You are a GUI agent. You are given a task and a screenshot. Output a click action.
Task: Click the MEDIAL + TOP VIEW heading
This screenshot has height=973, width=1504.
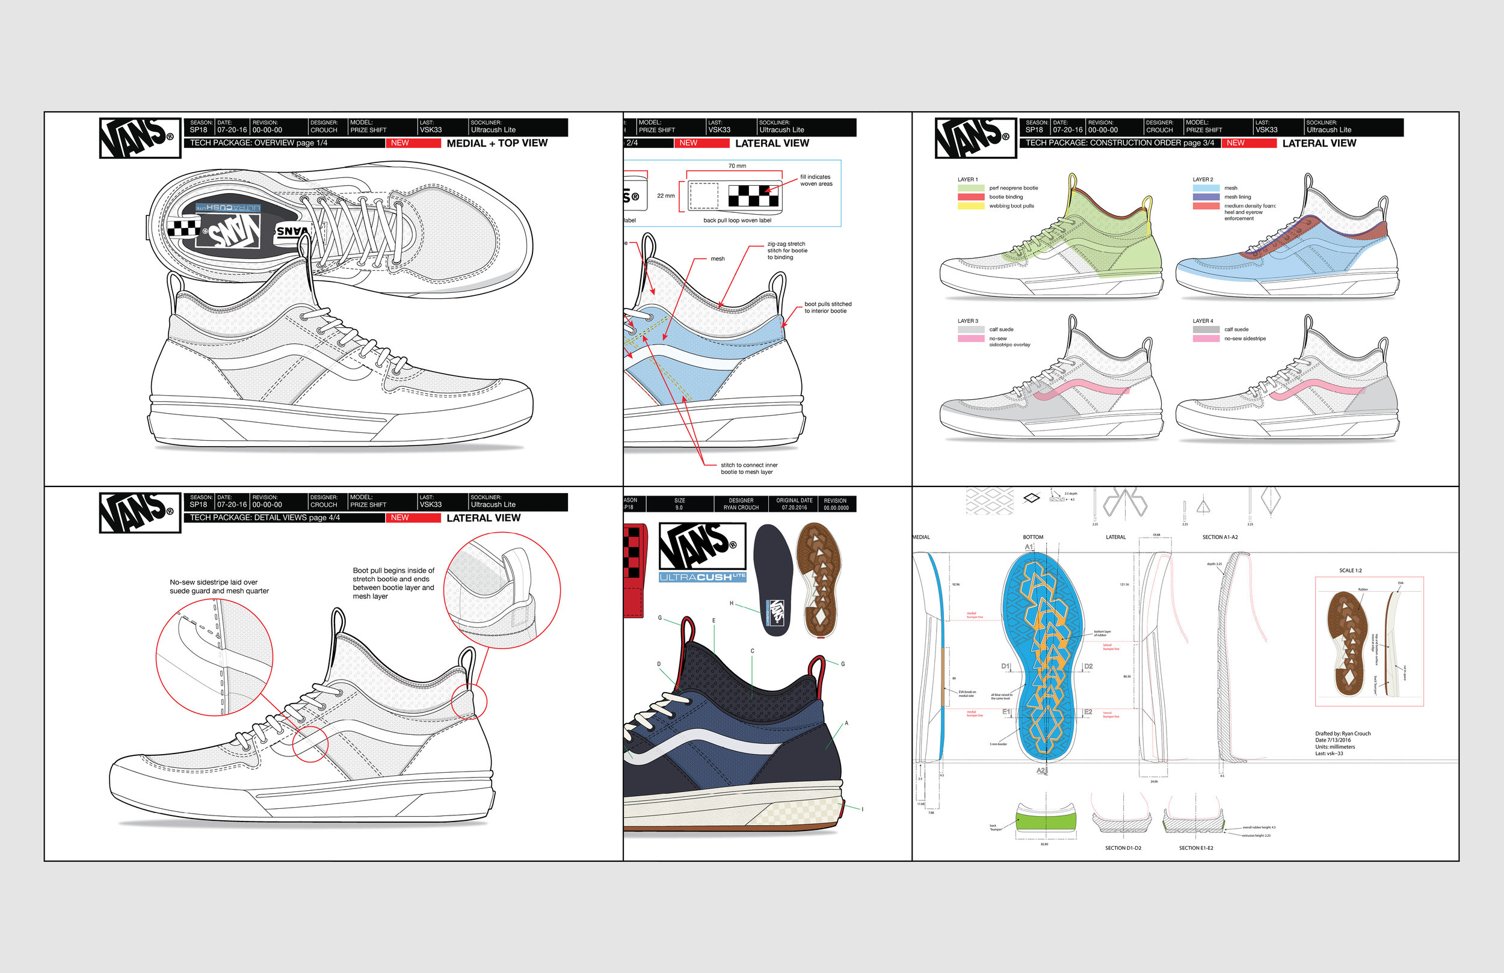(497, 143)
